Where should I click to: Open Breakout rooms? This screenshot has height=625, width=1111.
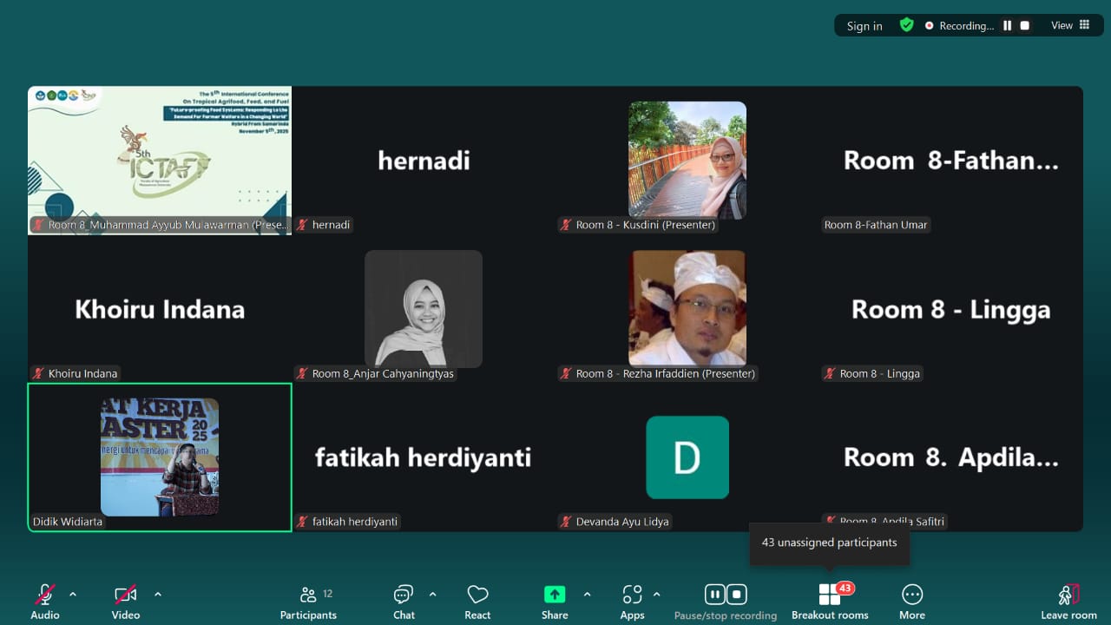point(830,602)
